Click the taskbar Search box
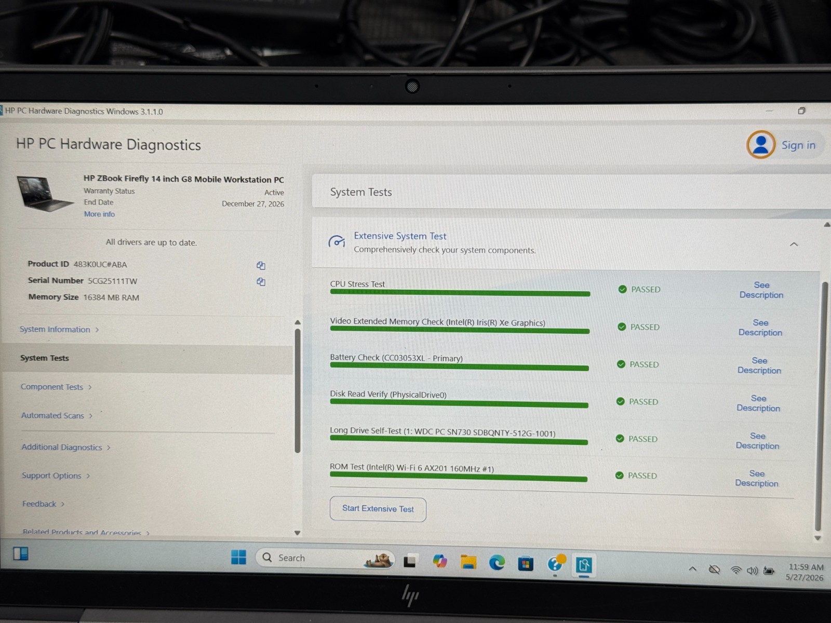 pyautogui.click(x=325, y=558)
